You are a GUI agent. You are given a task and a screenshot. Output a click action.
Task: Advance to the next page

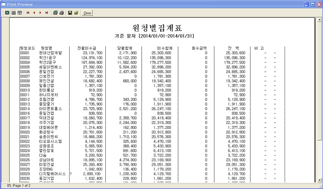click(40, 13)
